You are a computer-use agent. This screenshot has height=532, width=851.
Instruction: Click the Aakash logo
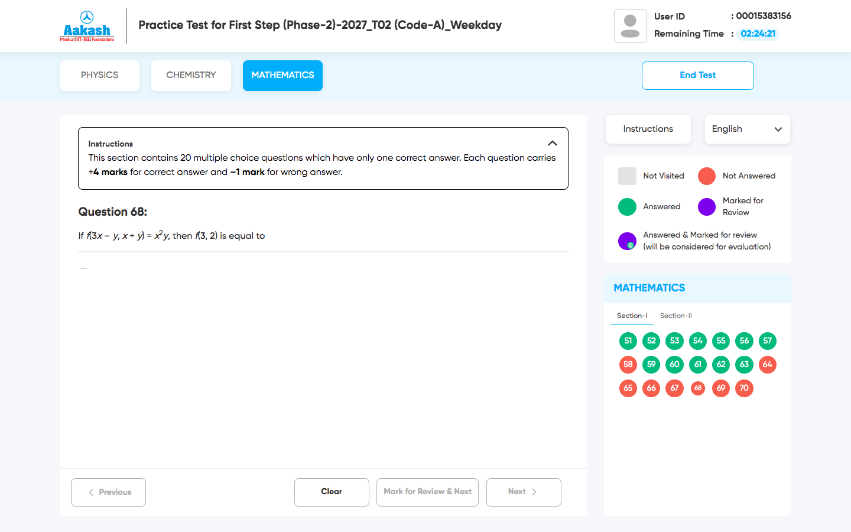coord(87,26)
